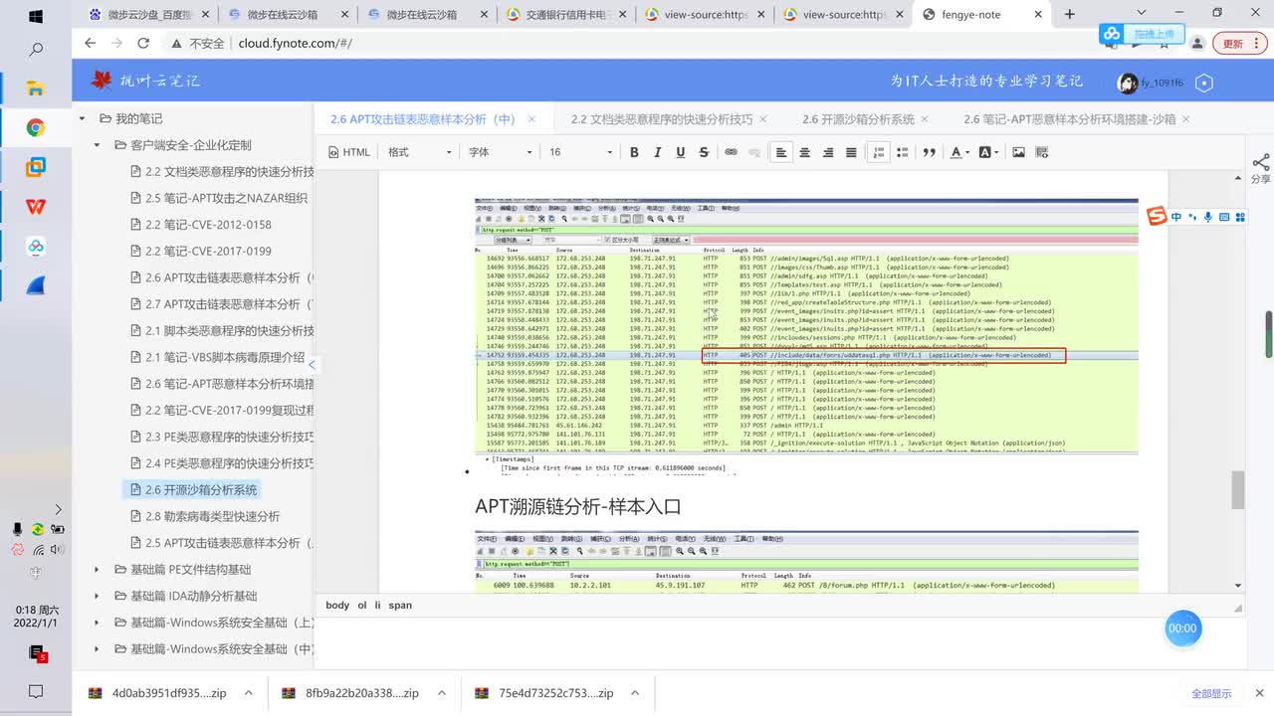Justify the paragraph text
The height and width of the screenshot is (716, 1274).
[851, 152]
